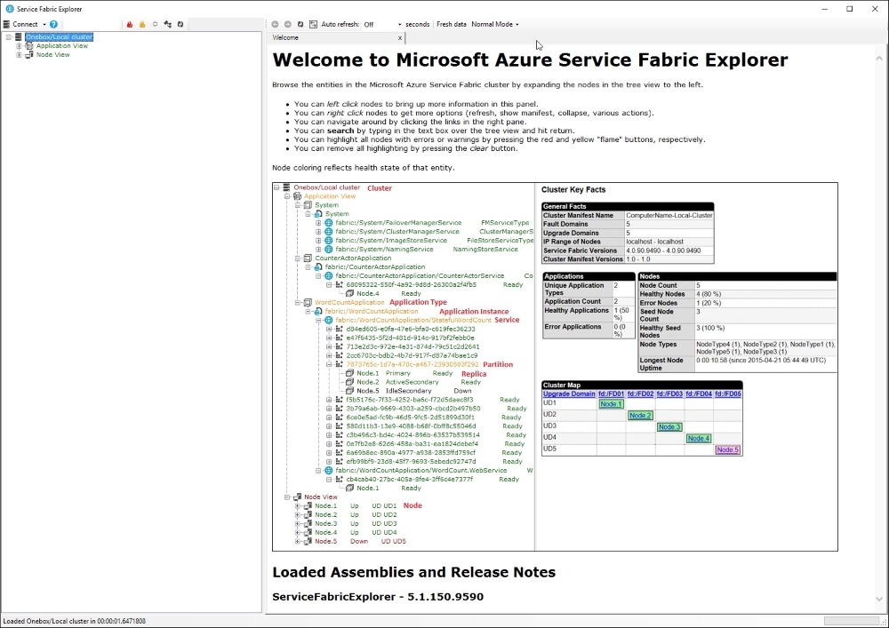
Task: Open the Normal Mode dropdown
Action: 517,24
